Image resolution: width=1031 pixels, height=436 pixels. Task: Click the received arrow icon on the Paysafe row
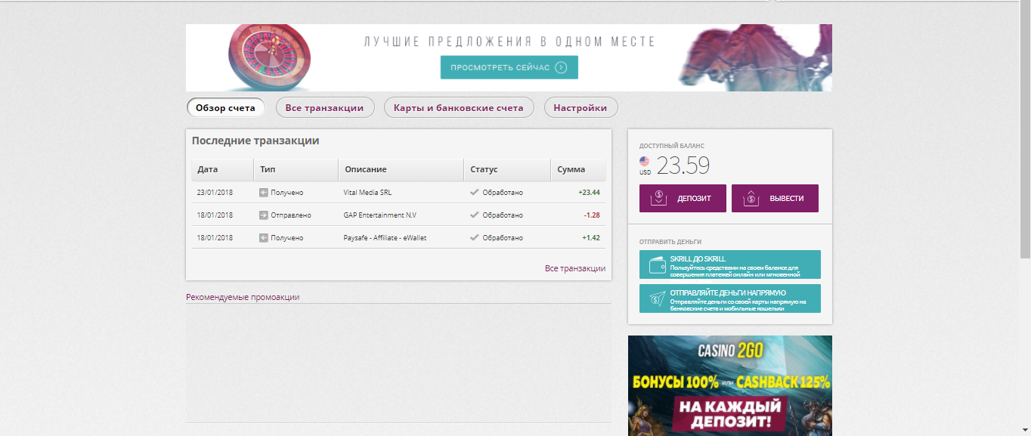coord(264,237)
